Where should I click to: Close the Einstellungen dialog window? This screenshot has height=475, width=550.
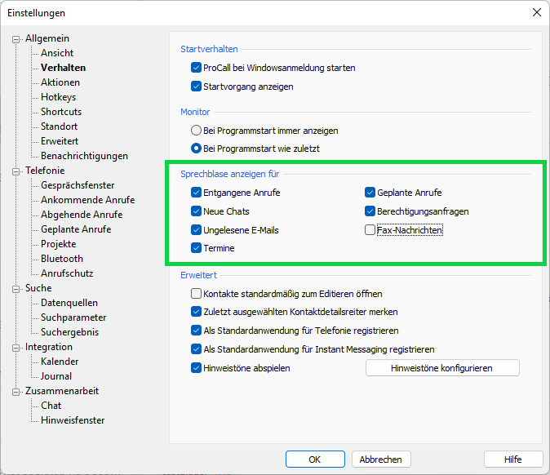pos(536,12)
